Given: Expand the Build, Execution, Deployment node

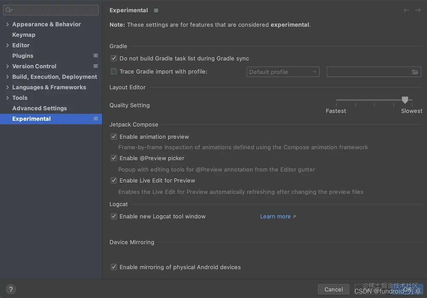Looking at the screenshot, I should pos(8,77).
